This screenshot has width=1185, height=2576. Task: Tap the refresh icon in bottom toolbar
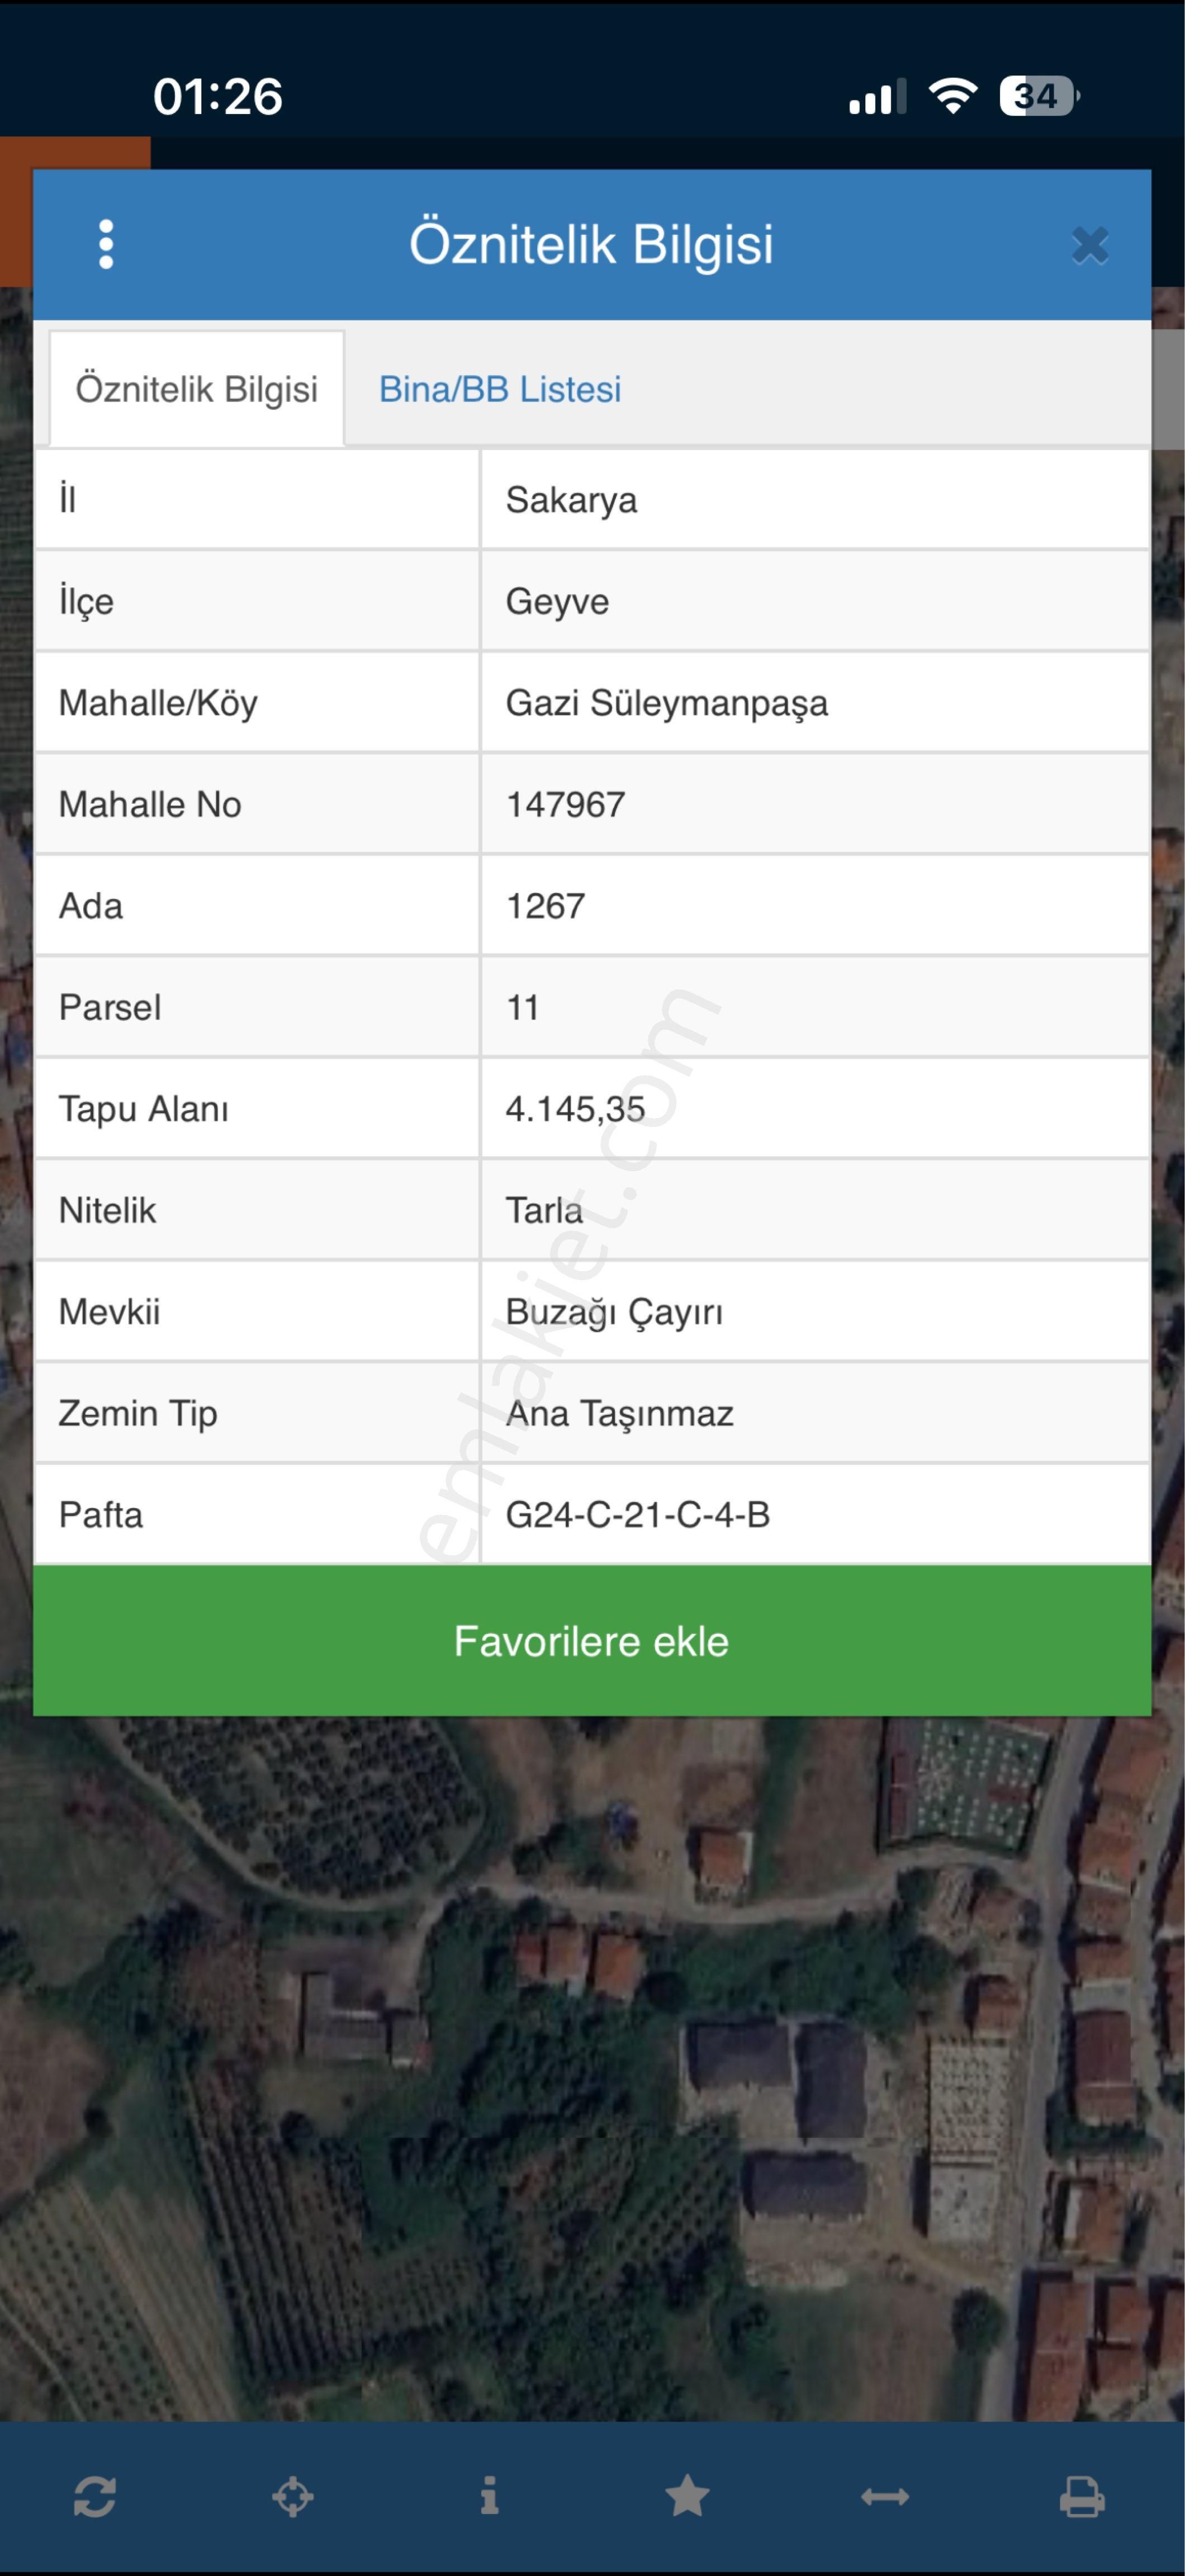click(x=95, y=2496)
